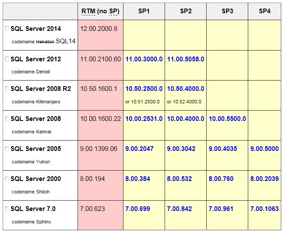The image size is (283, 232).
Task: Select the 11.00.2100.60 RTM cell
Action: (100, 65)
